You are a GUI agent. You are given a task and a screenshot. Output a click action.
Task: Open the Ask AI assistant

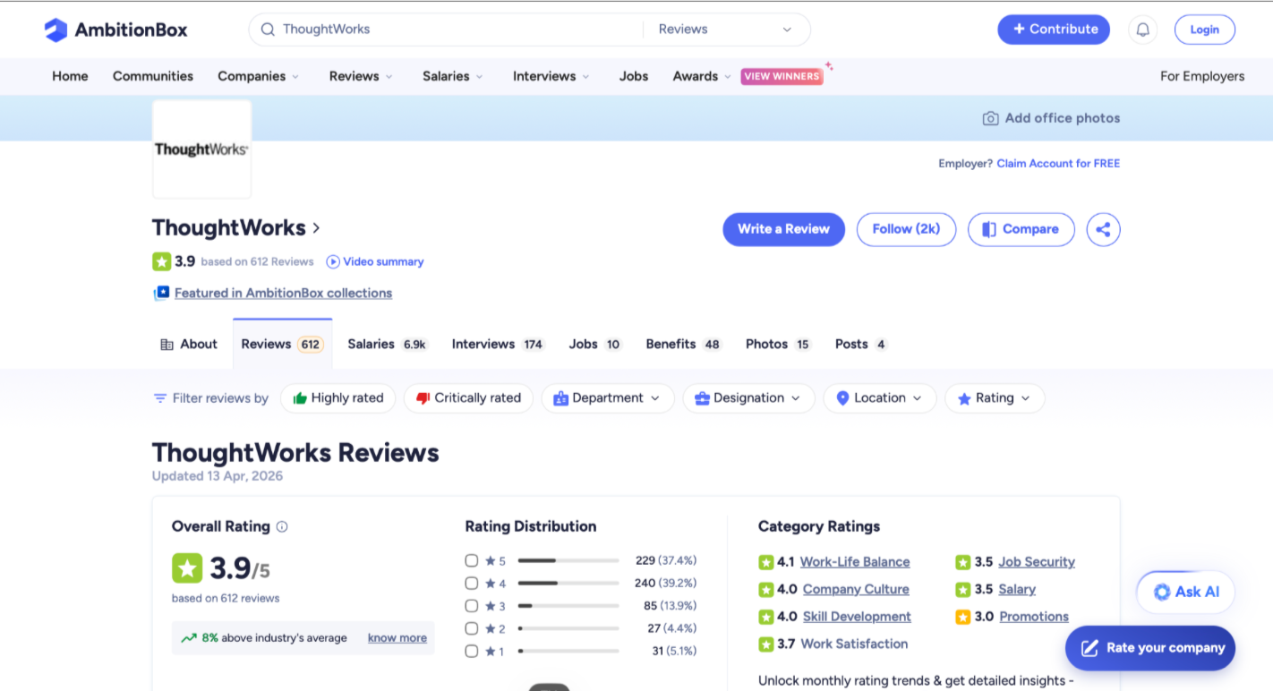click(x=1186, y=592)
